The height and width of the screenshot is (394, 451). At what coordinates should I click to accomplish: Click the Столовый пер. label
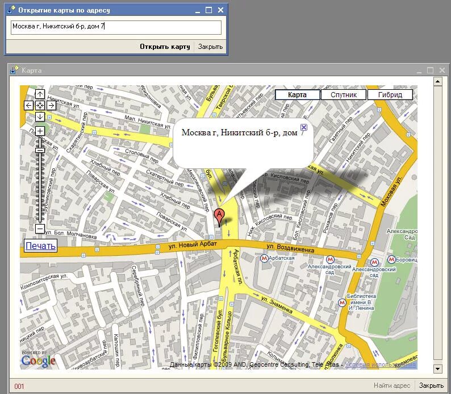[x=142, y=156]
